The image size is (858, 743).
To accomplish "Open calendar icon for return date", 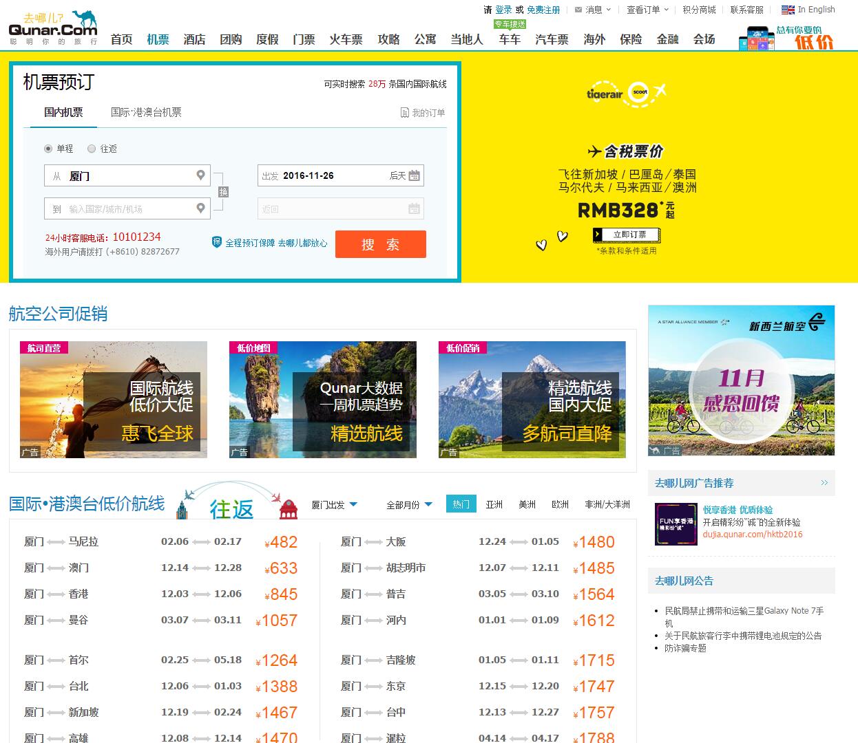I will [x=414, y=208].
